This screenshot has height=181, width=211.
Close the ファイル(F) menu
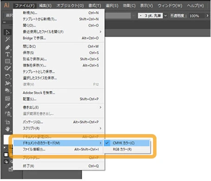click(25, 6)
